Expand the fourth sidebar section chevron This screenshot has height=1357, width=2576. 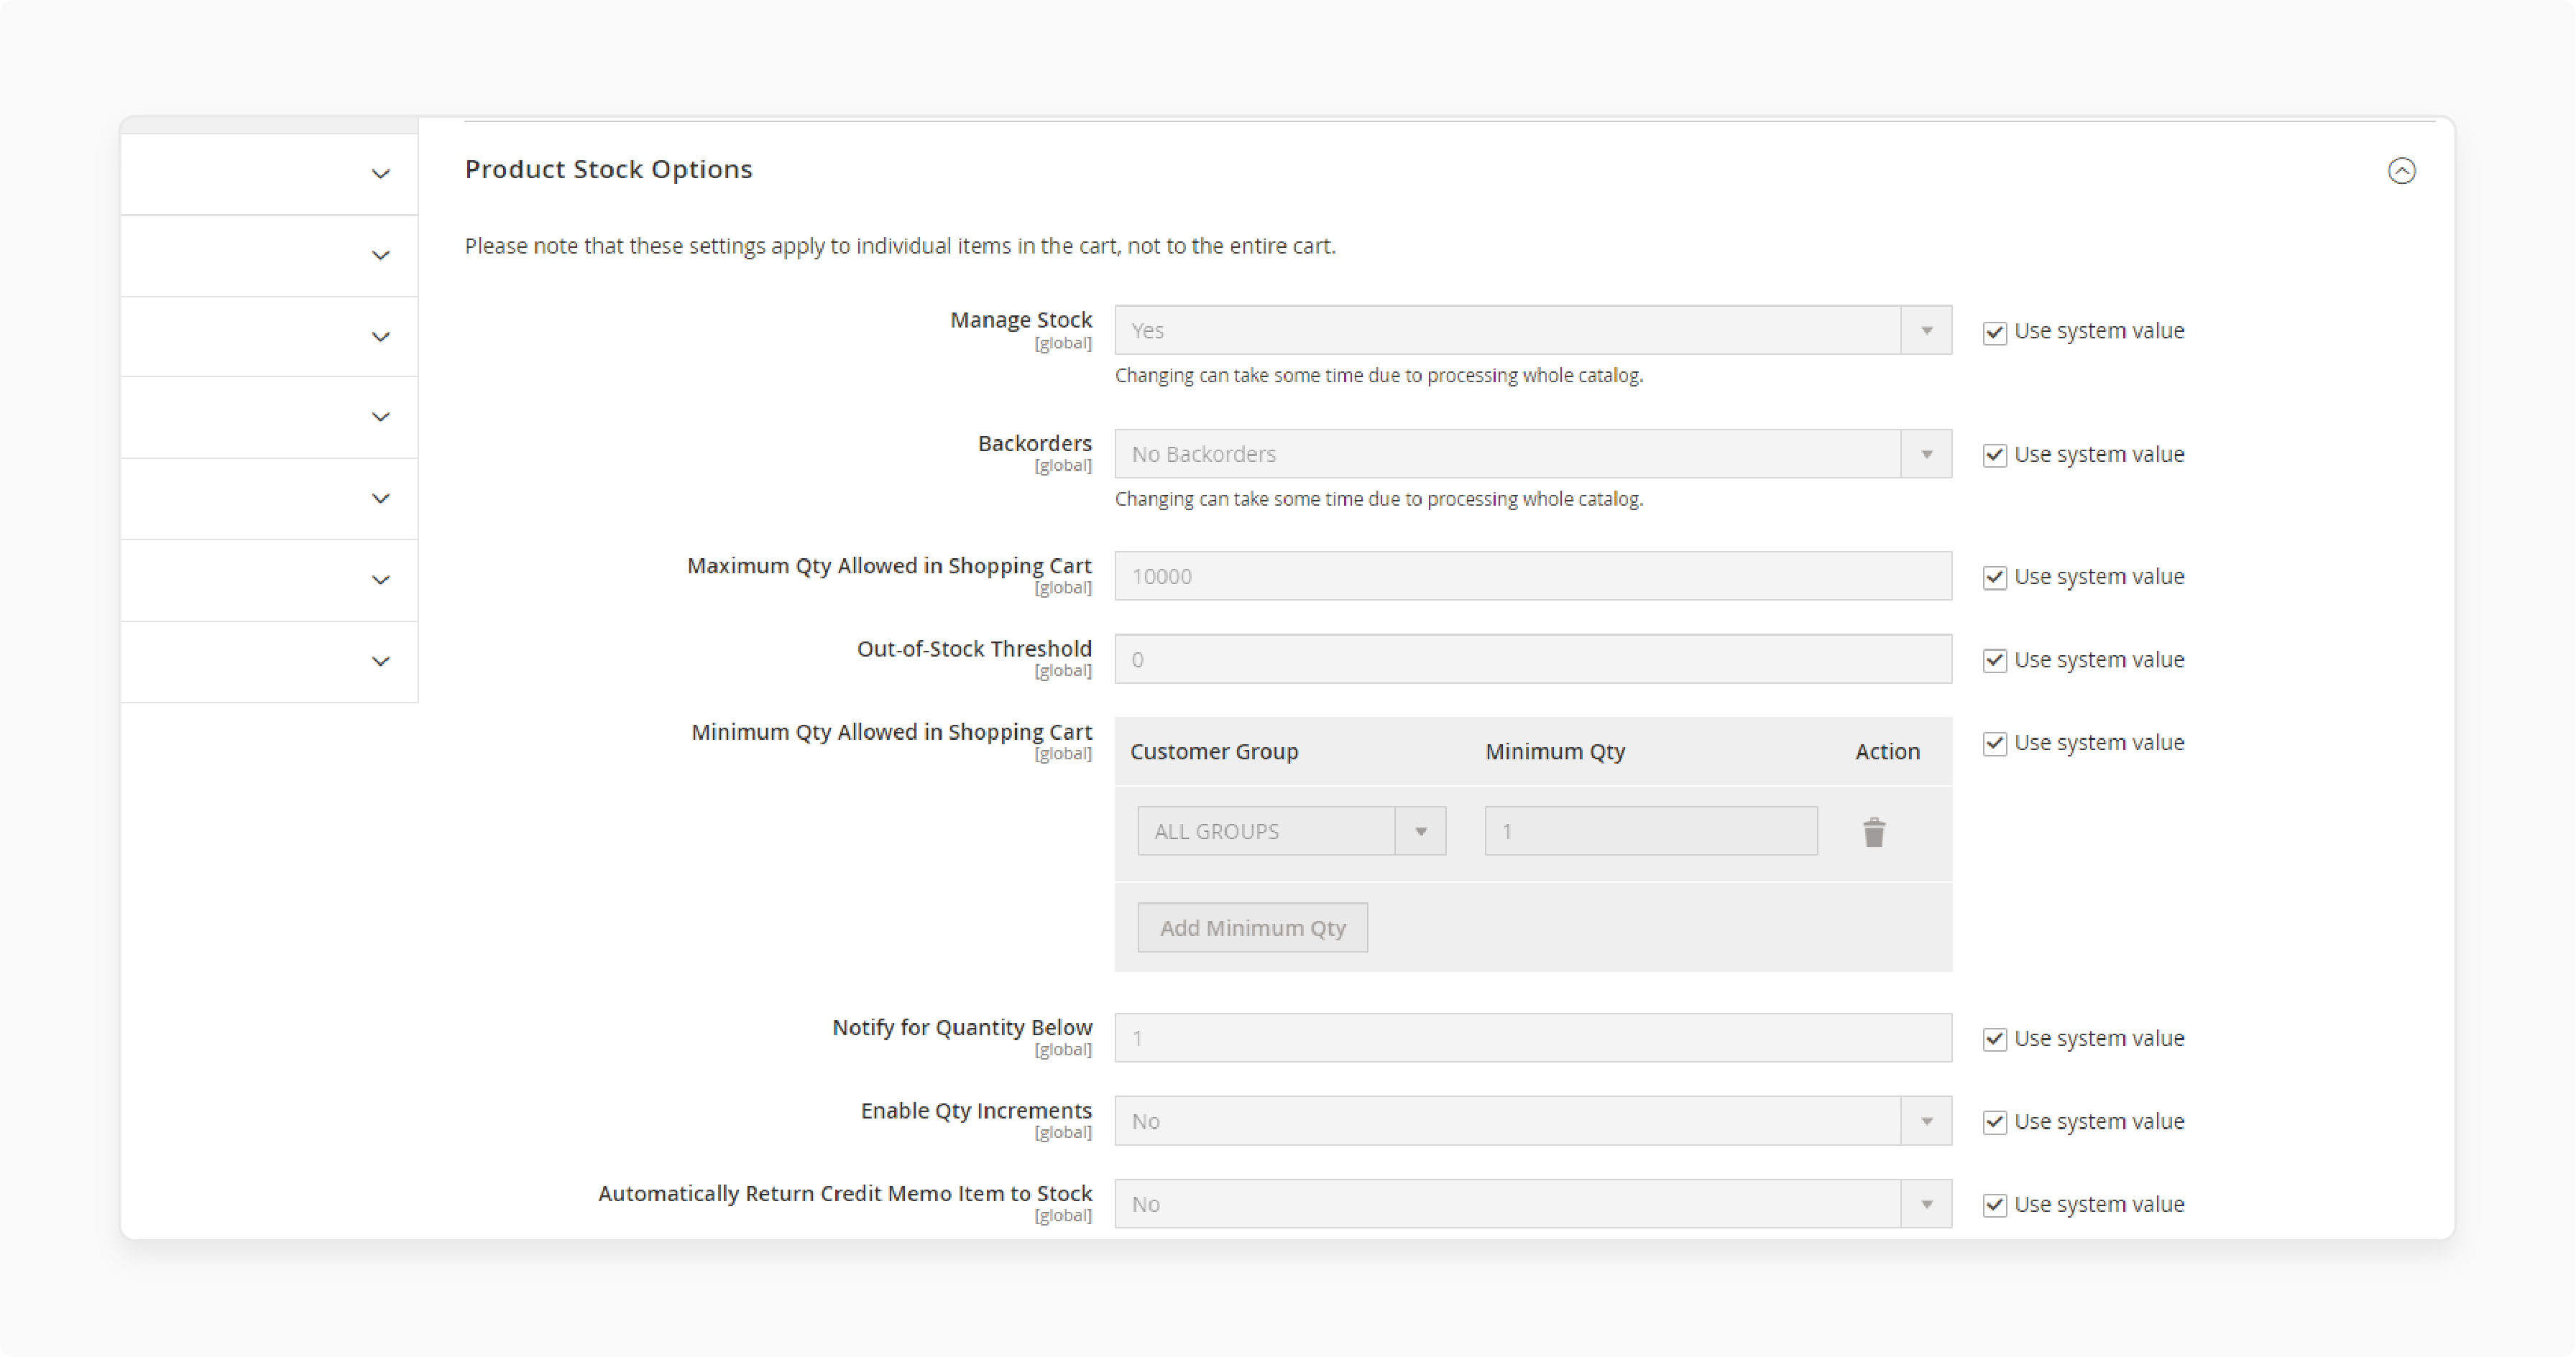[x=380, y=417]
